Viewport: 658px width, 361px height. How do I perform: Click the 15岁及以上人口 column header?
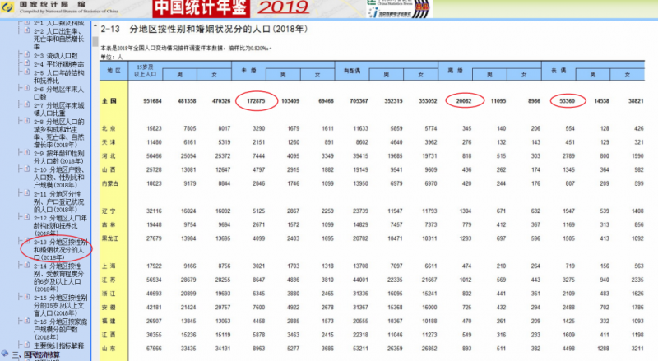146,71
